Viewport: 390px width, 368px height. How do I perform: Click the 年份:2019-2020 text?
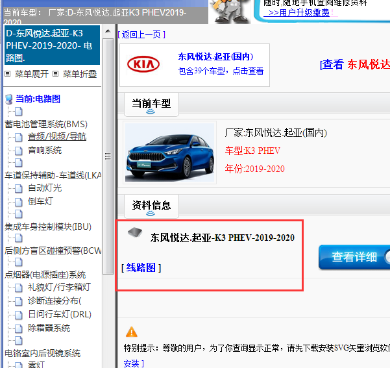pos(254,169)
